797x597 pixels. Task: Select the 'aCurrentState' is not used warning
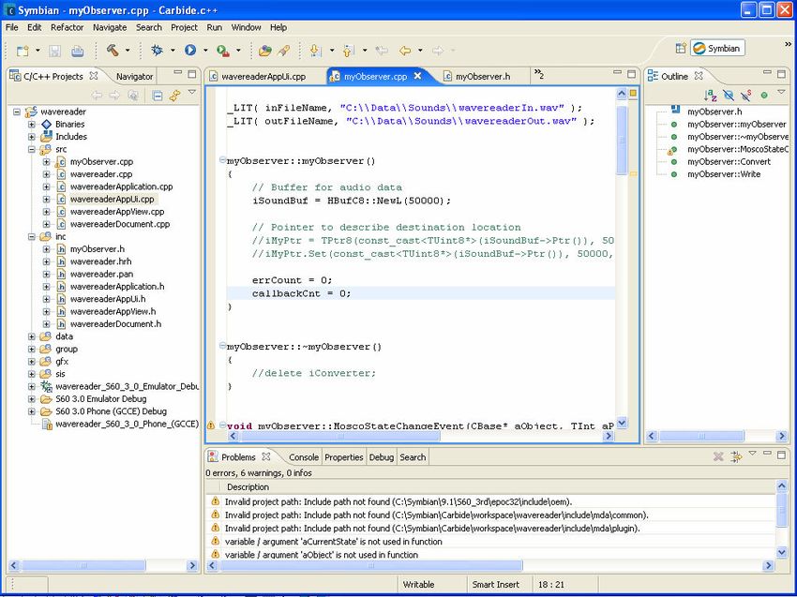tap(334, 542)
